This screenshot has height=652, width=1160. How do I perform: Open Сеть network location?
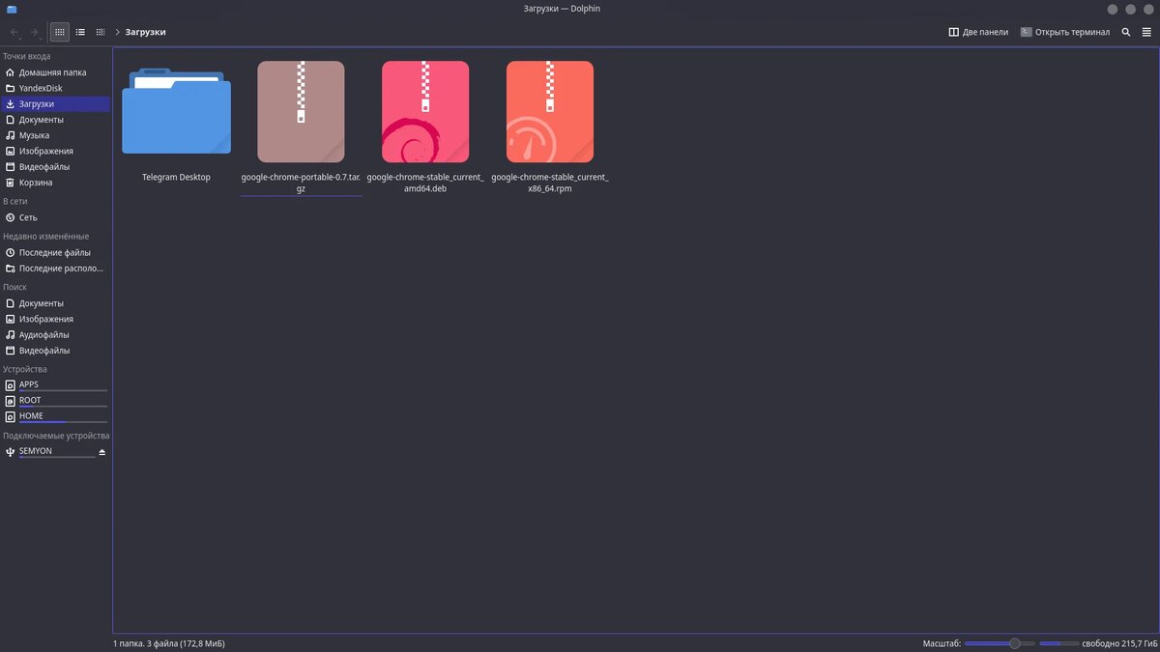[56, 217]
